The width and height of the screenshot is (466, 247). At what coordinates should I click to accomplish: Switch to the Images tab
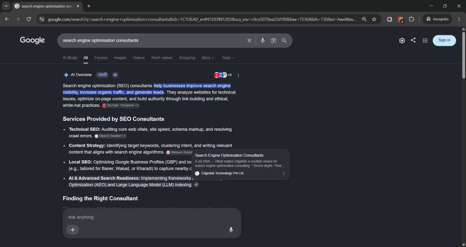(x=120, y=58)
